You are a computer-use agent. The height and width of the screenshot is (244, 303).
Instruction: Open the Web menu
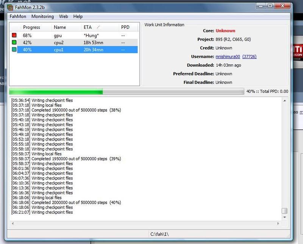(63, 16)
